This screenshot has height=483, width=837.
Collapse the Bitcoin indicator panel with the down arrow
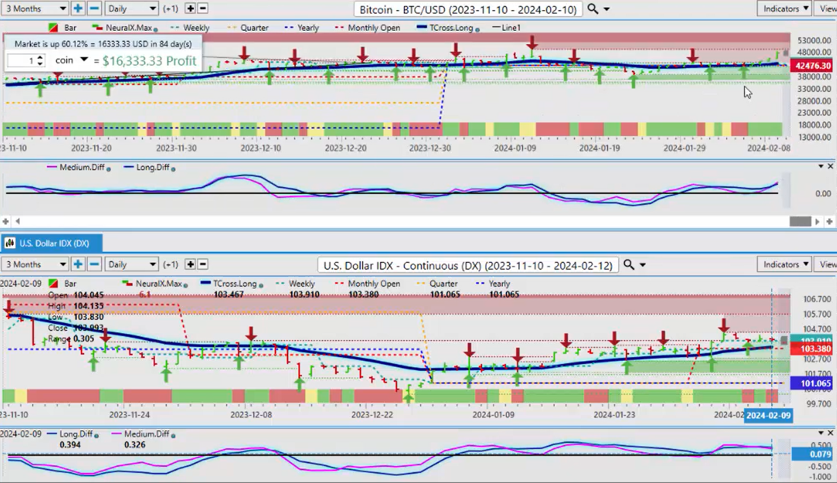click(x=821, y=167)
